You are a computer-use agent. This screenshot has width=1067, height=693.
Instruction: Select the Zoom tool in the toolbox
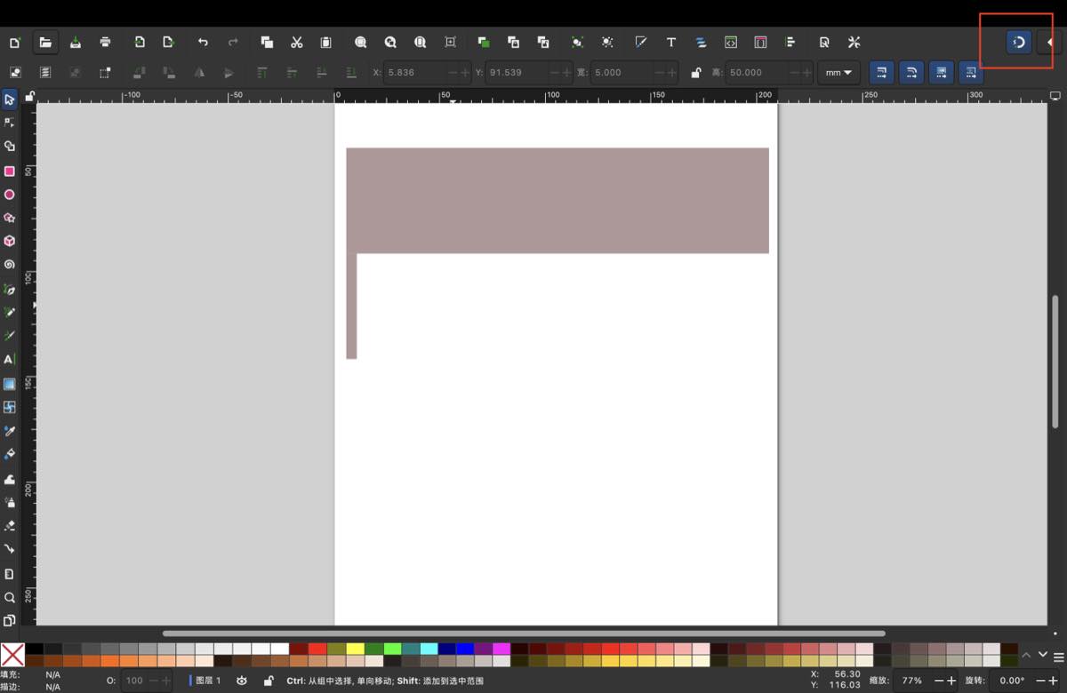click(x=10, y=597)
